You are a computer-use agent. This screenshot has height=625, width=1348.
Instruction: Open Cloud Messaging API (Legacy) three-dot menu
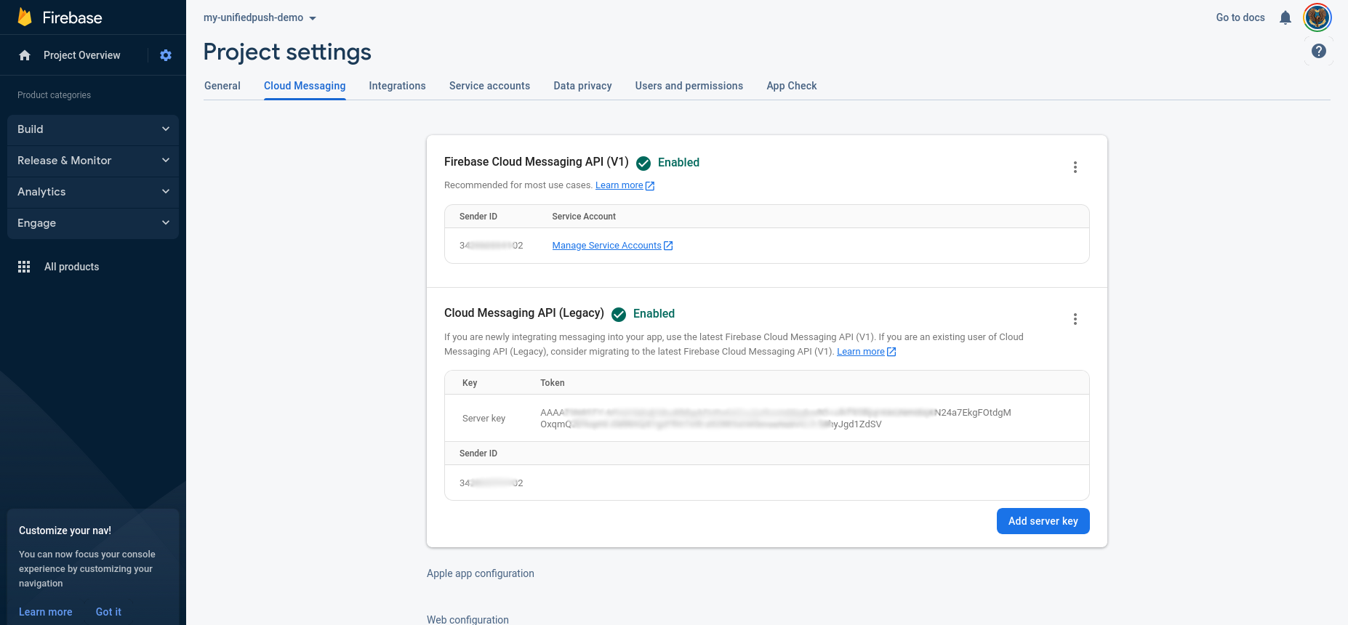1075,319
